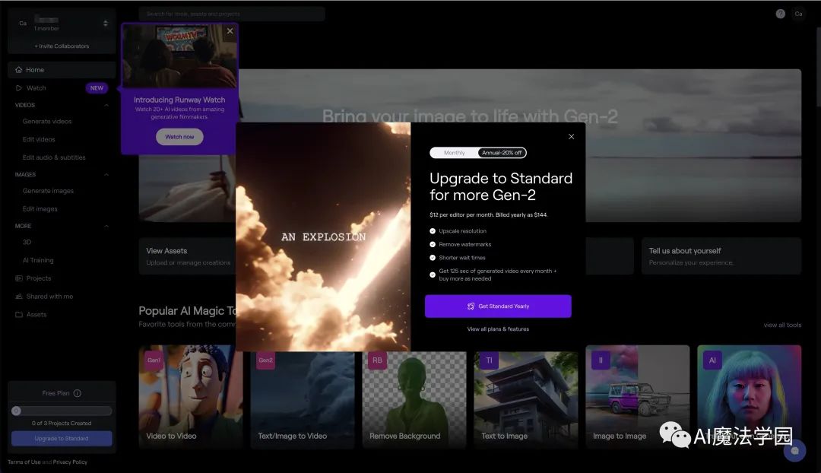The width and height of the screenshot is (821, 473).
Task: Click the AN EXPLOSION preview image
Action: point(323,236)
